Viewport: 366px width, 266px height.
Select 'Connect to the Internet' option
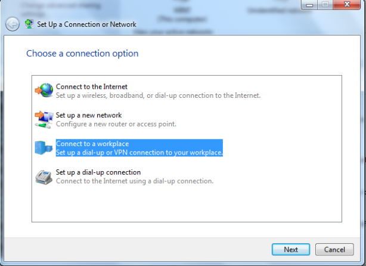(x=92, y=86)
